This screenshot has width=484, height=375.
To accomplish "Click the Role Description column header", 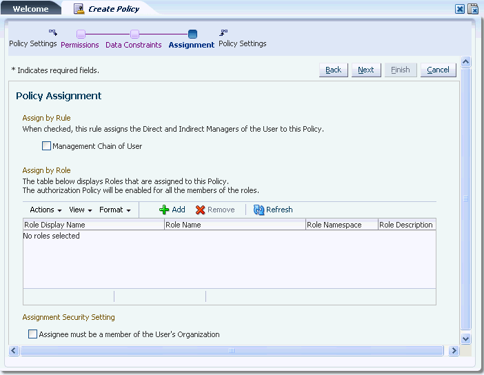I will tap(407, 225).
